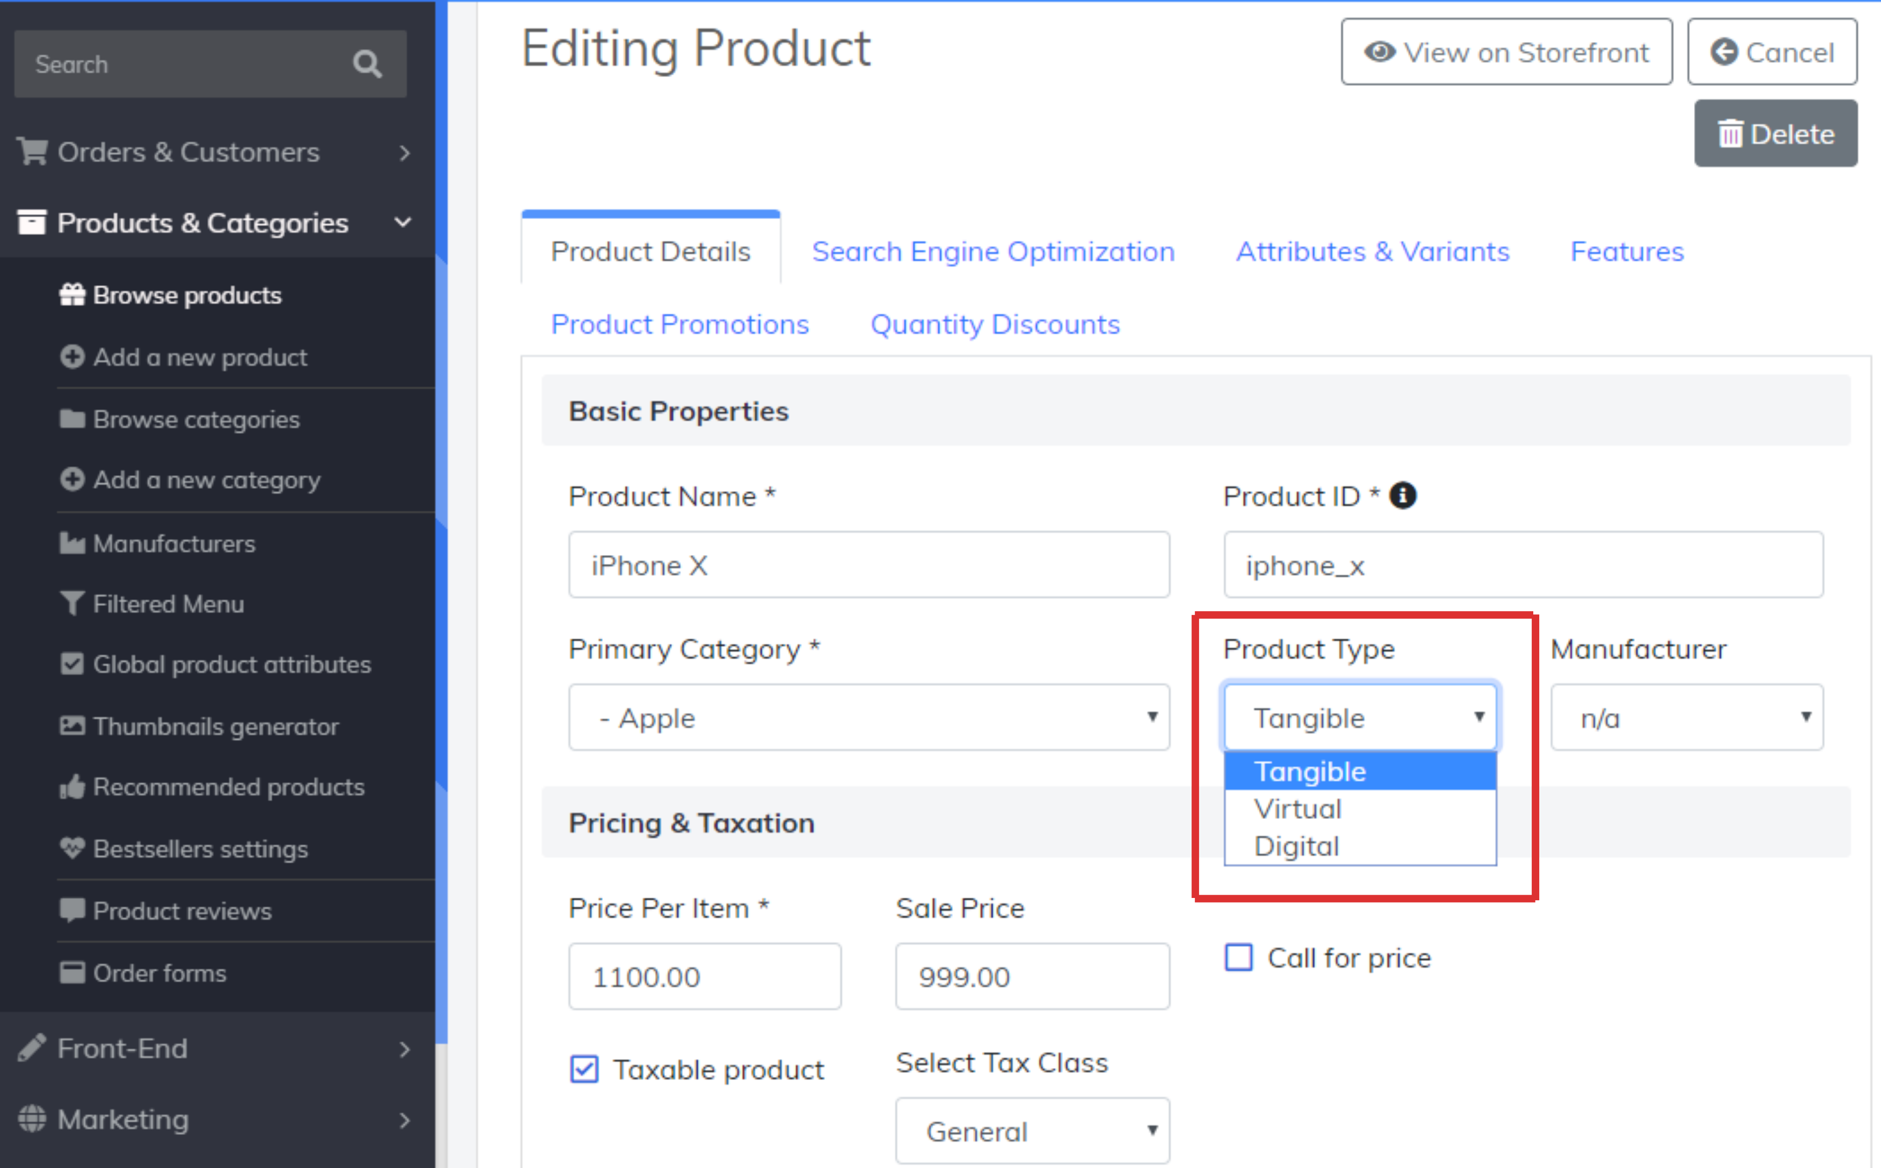Image resolution: width=1881 pixels, height=1168 pixels.
Task: Click the search magnifier icon in sidebar
Action: [367, 64]
